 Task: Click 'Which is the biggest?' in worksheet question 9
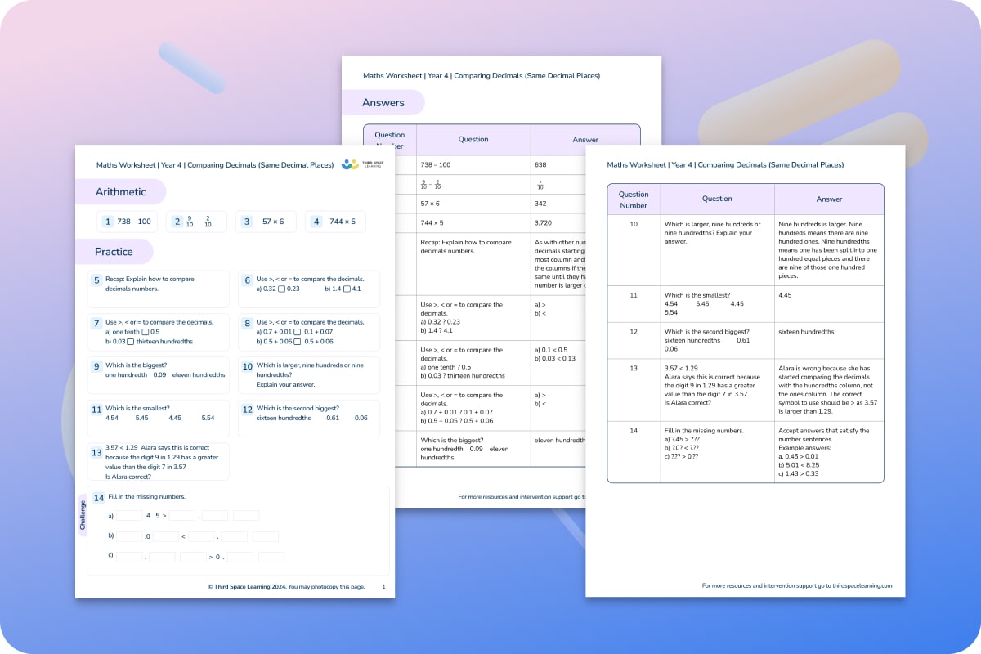point(136,365)
